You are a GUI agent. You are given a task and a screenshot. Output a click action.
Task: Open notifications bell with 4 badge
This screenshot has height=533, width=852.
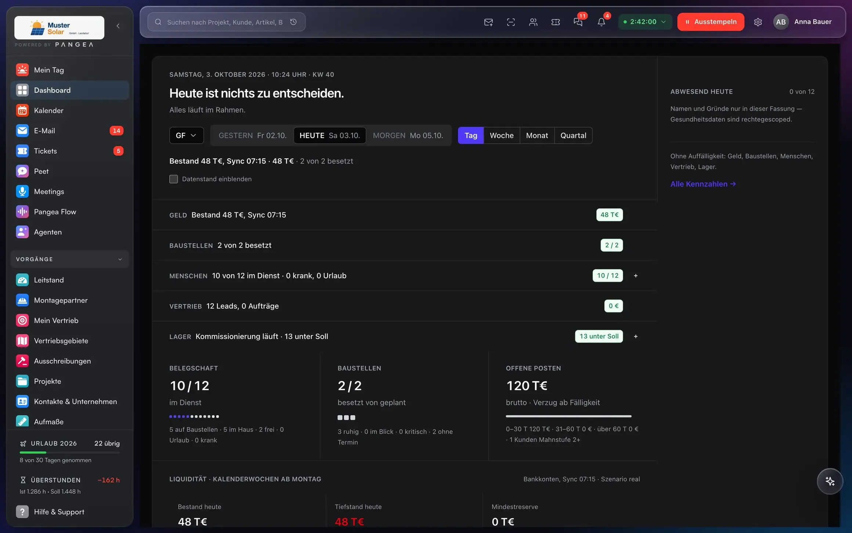click(x=601, y=22)
